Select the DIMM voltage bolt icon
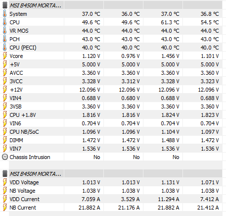Viewport: 226px width, 216px height. tap(5, 140)
